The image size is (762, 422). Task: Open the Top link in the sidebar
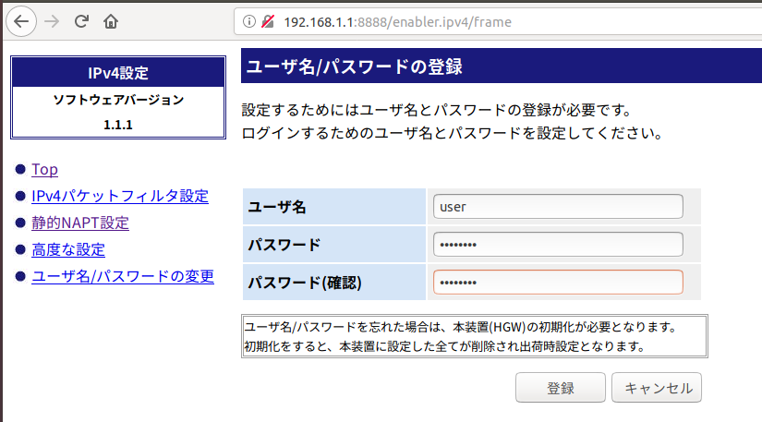click(x=44, y=169)
